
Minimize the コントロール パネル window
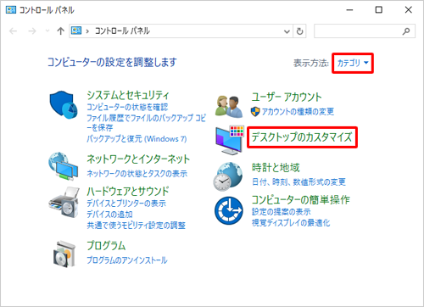(349, 10)
